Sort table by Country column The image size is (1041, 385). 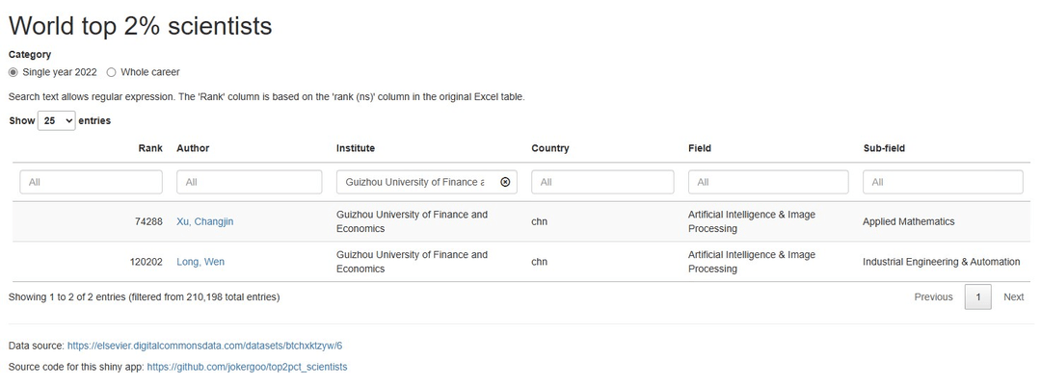tap(550, 148)
